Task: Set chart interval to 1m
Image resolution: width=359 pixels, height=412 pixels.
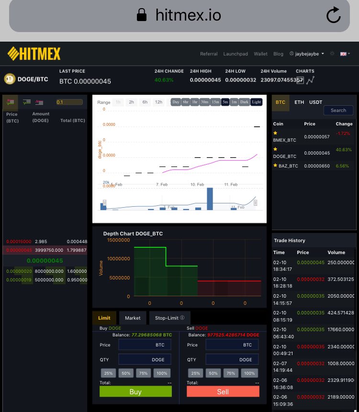Action: [234, 102]
